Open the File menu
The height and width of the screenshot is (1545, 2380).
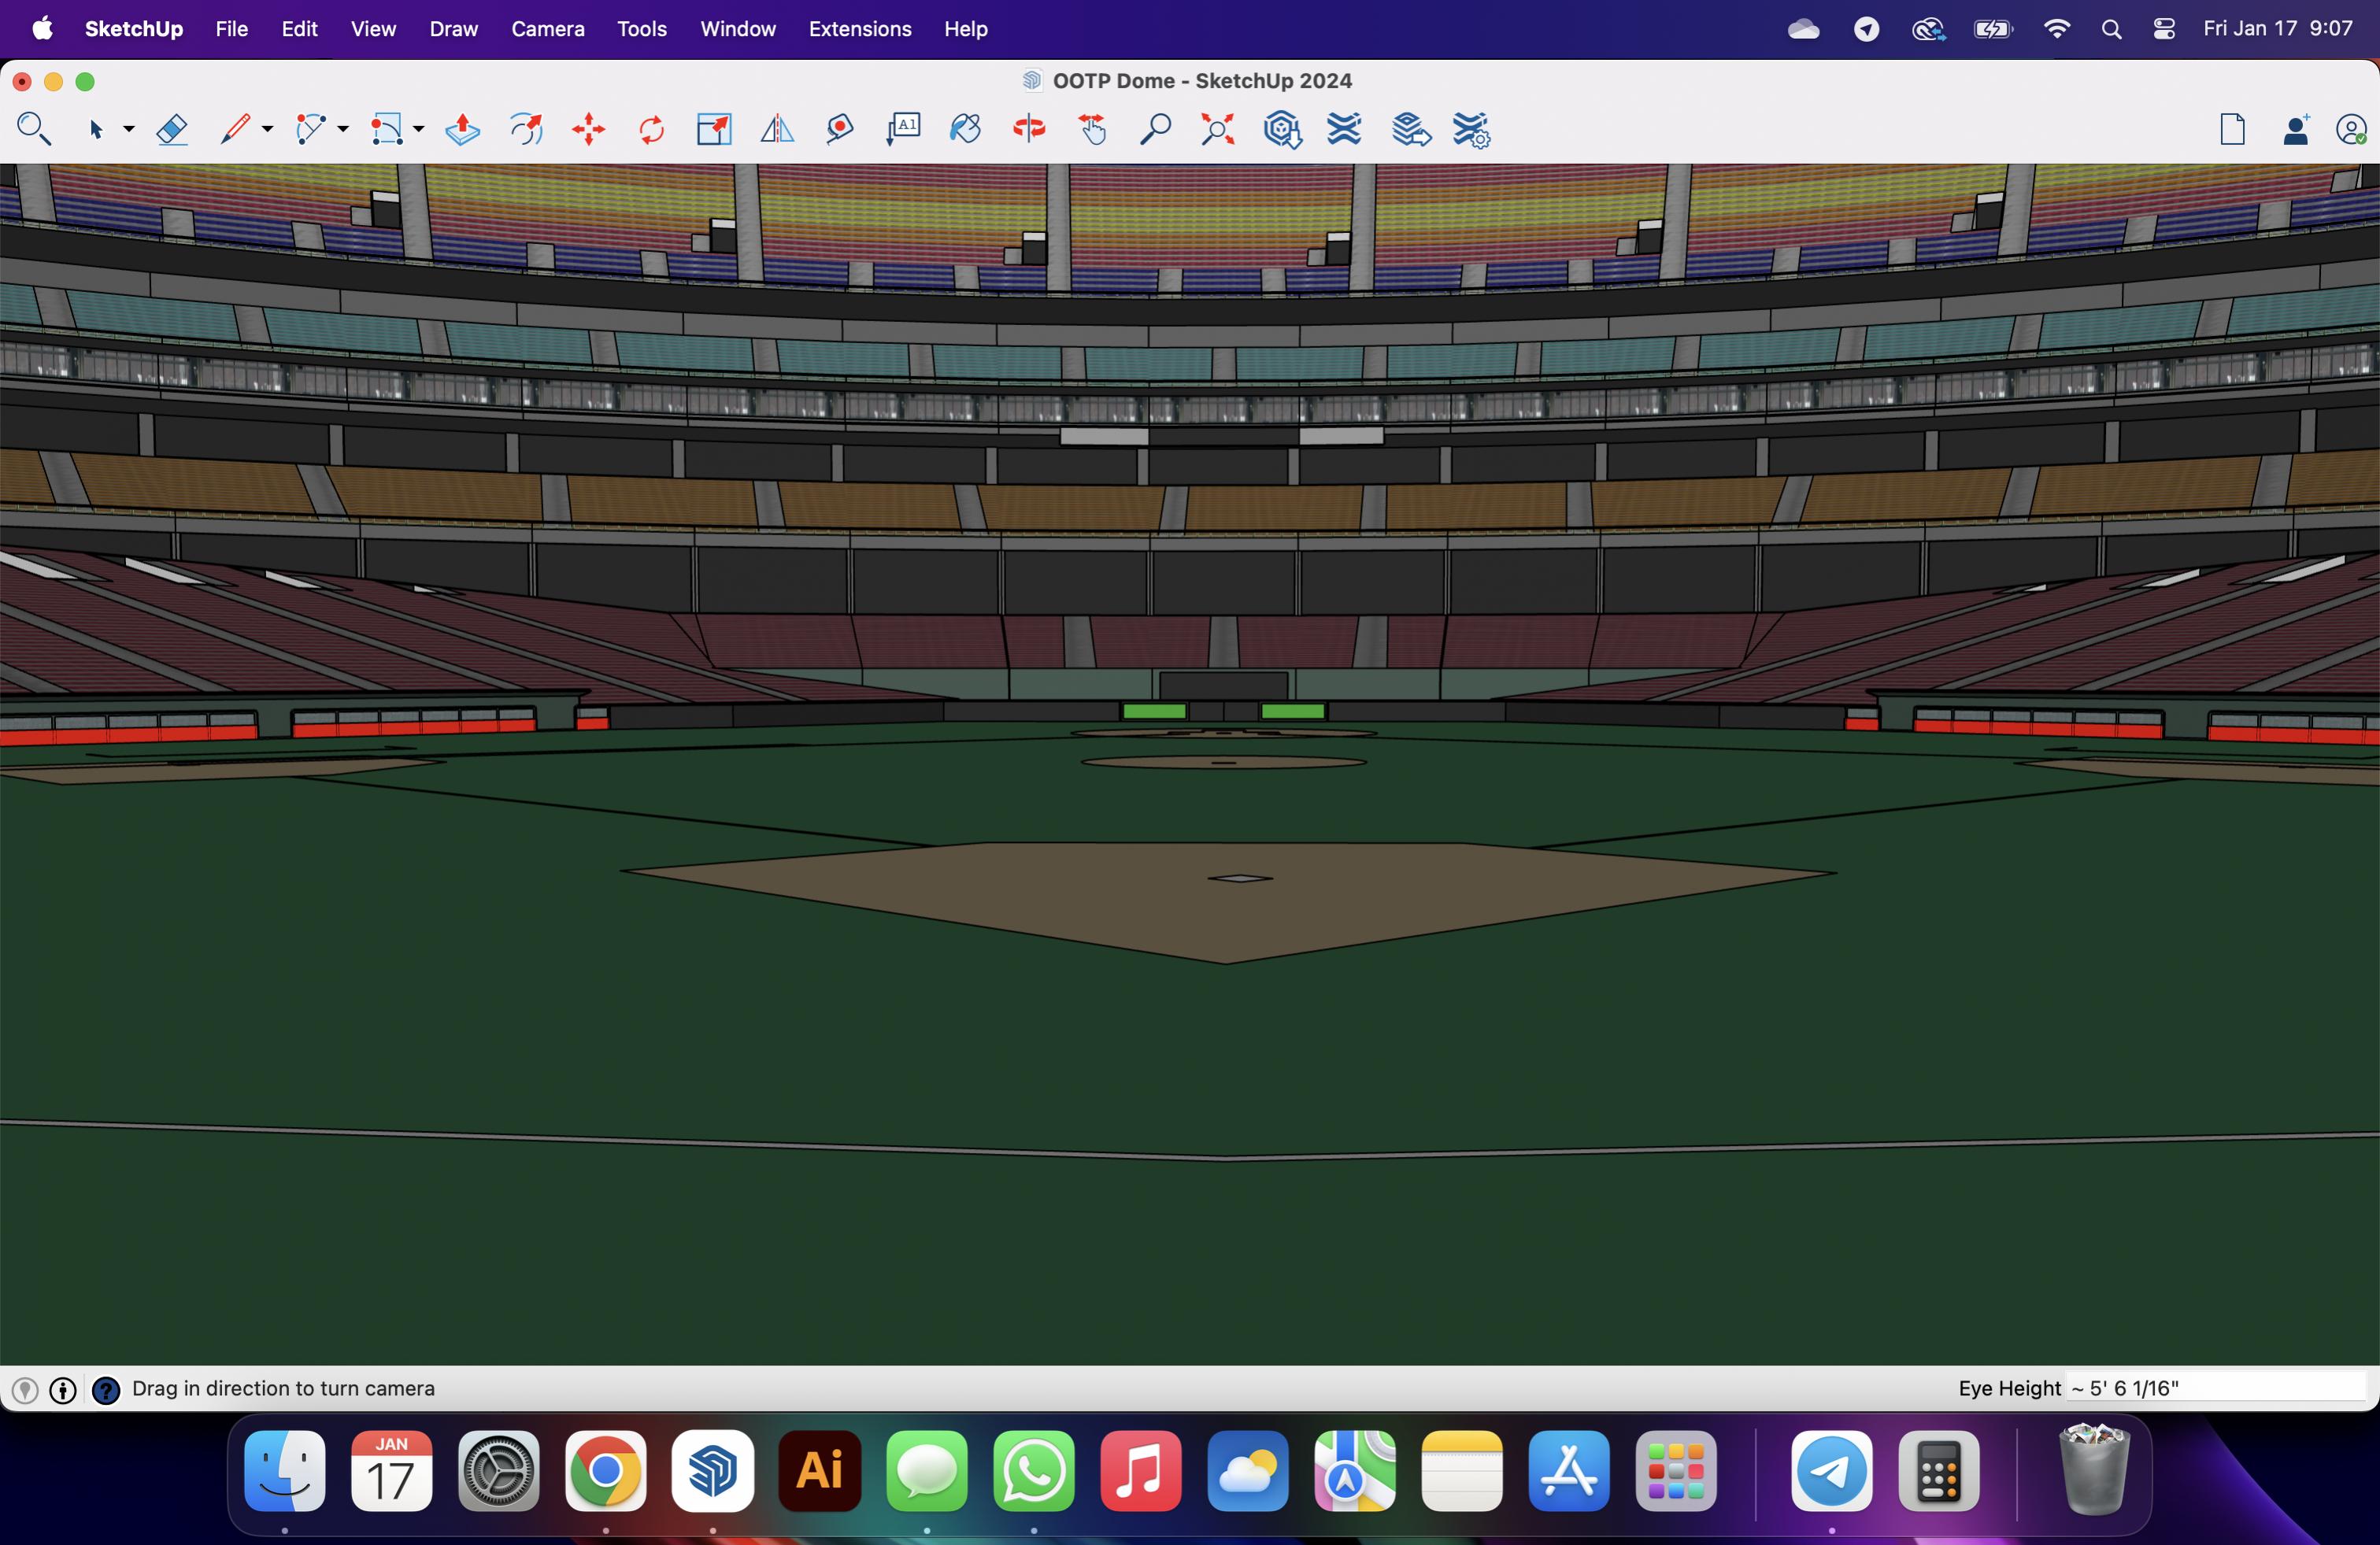click(x=231, y=29)
